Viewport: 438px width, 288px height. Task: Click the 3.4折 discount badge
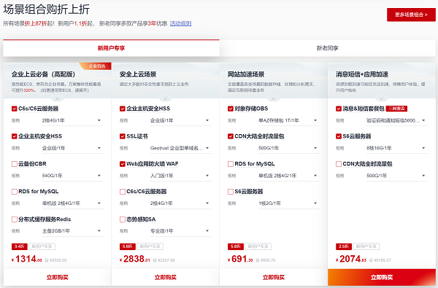19,246
